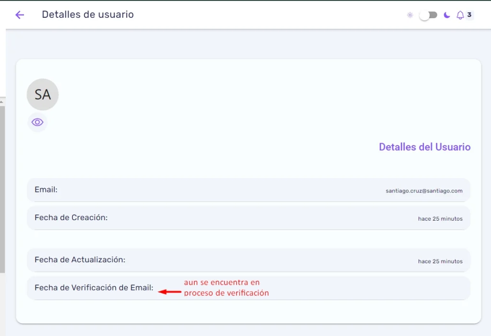Click the Fecha de Actualización: label
Viewport: 491px width, 336px height.
(x=80, y=260)
